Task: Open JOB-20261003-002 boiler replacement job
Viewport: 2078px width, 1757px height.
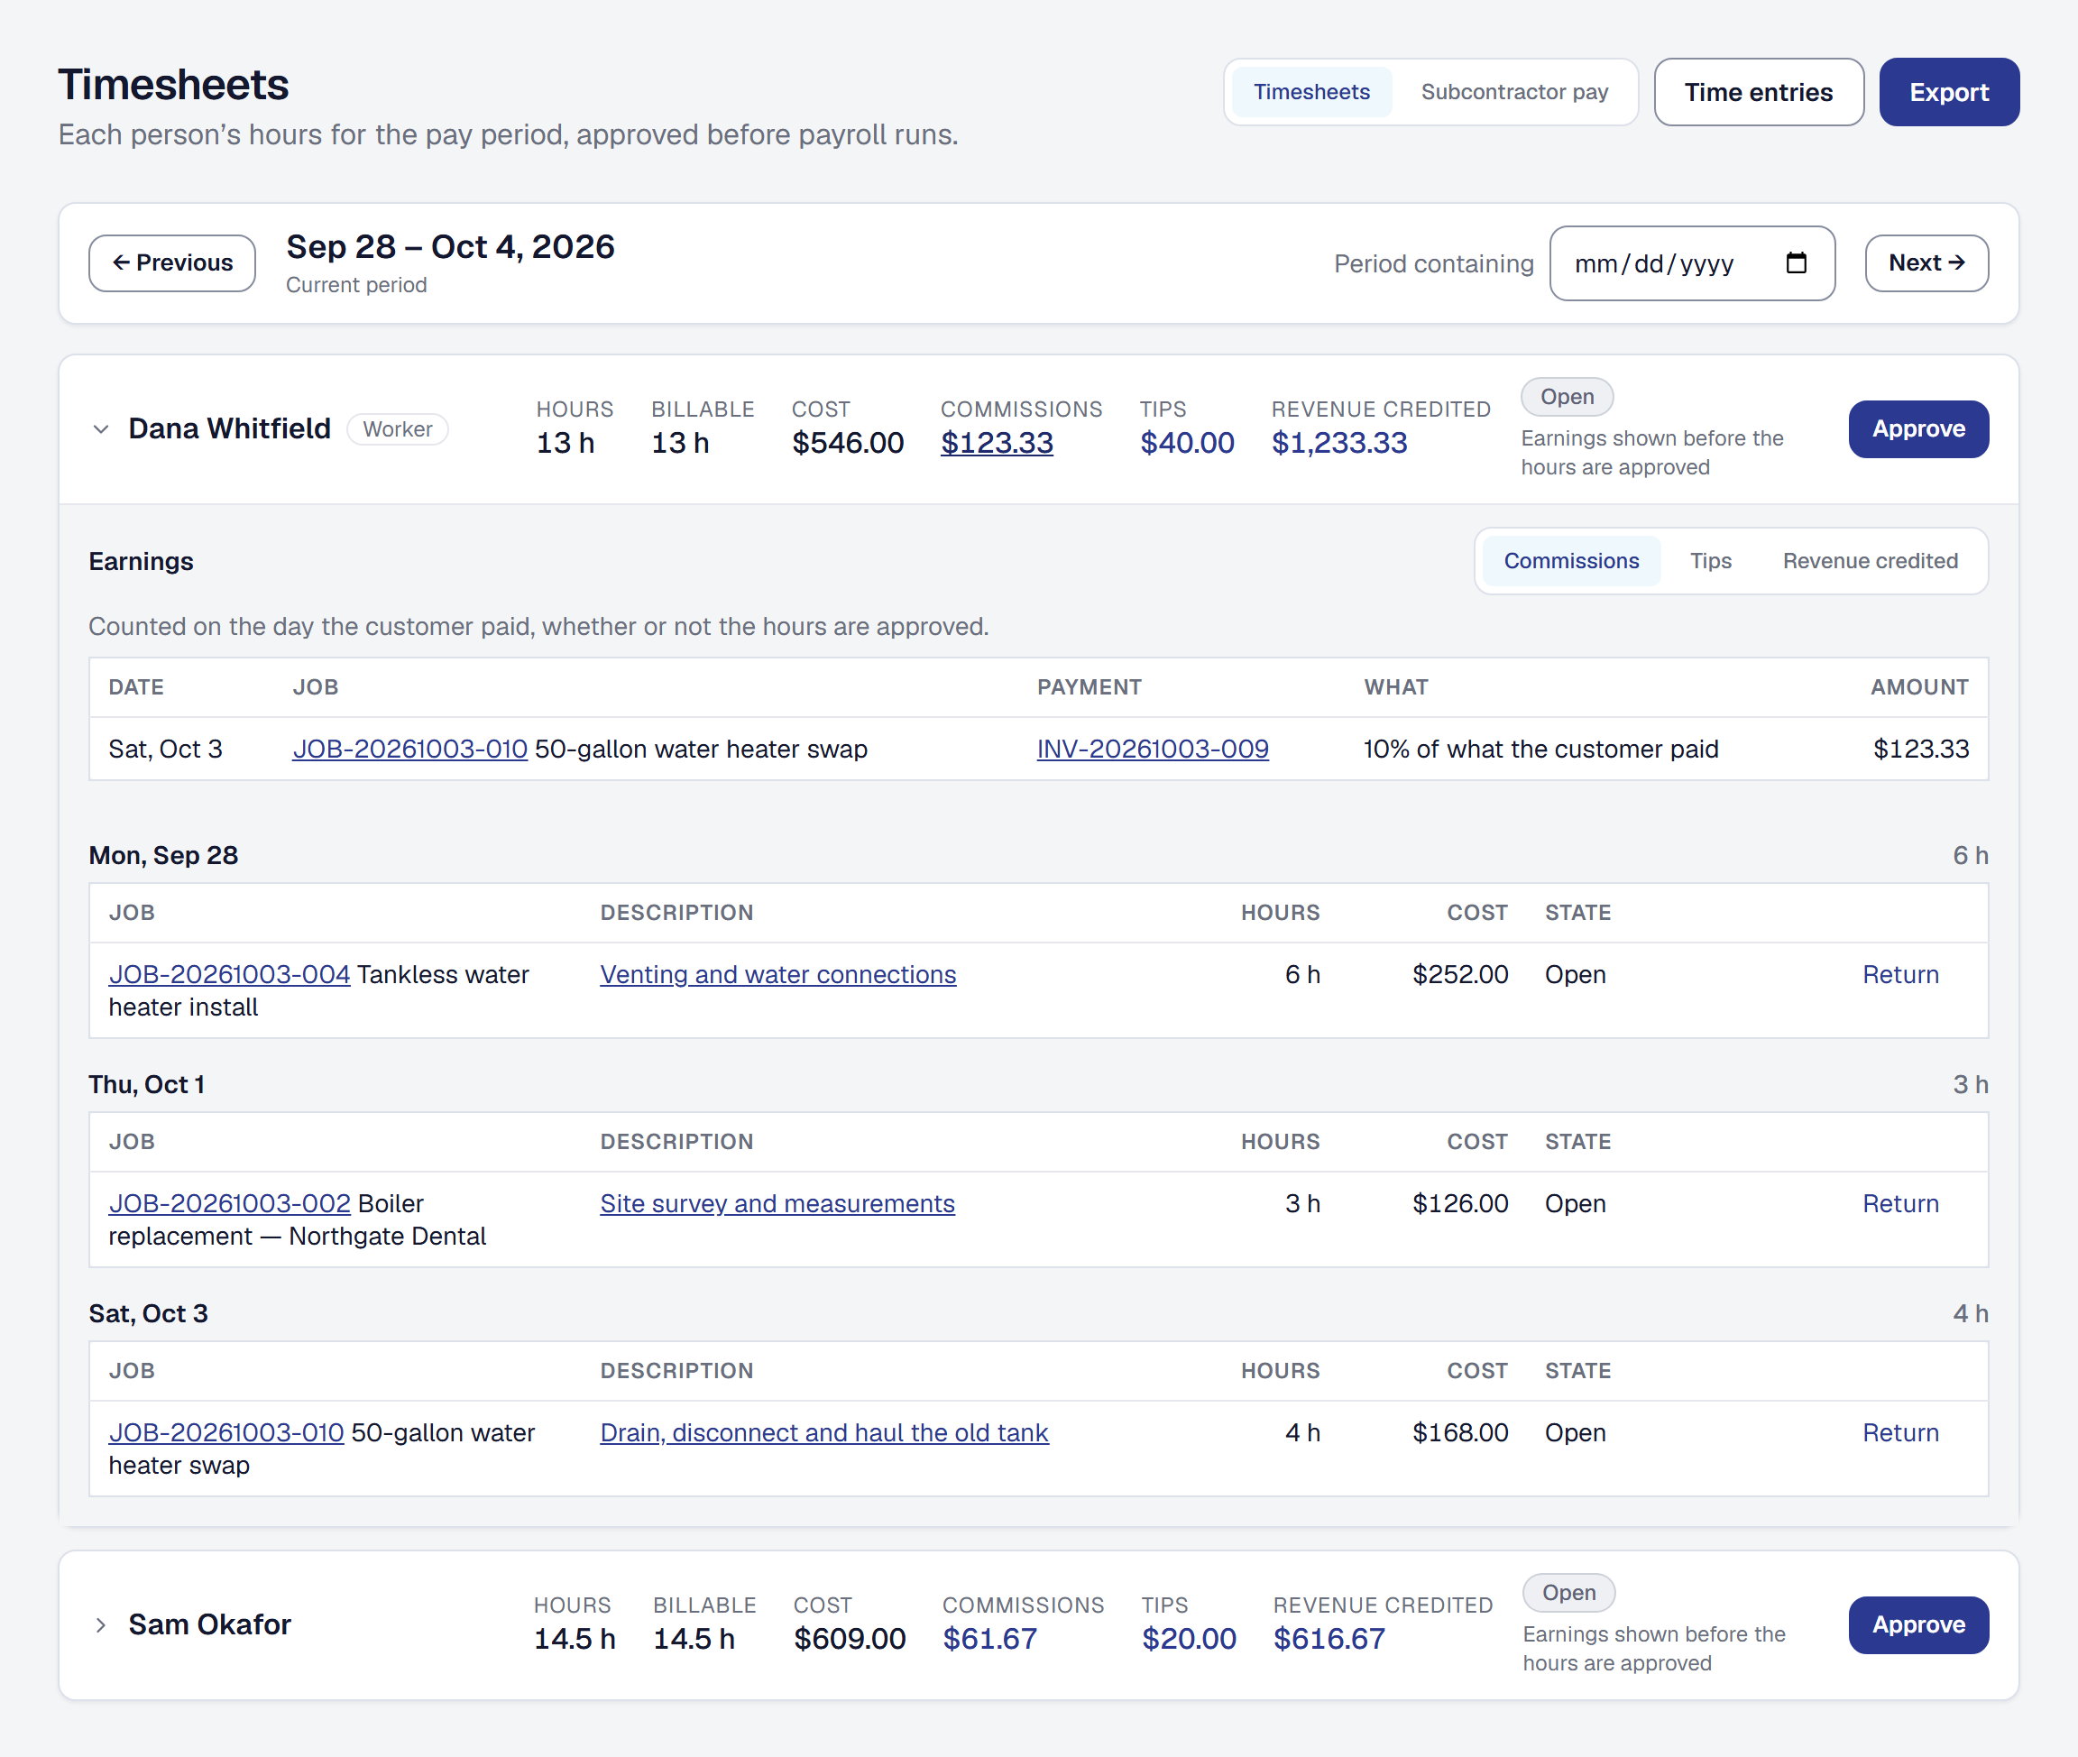Action: (229, 1203)
